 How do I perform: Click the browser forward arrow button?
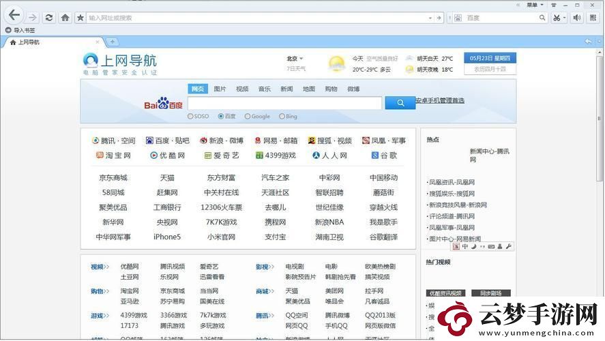point(33,17)
